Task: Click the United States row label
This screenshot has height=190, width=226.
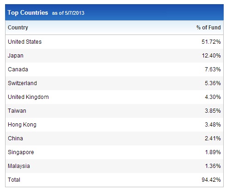Action: 25,42
